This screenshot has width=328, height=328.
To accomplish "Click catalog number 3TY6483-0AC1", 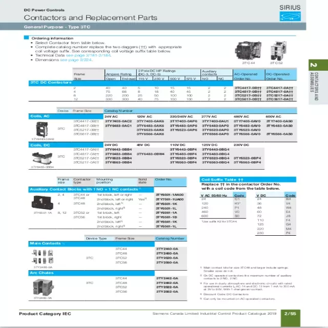I will [118, 126].
